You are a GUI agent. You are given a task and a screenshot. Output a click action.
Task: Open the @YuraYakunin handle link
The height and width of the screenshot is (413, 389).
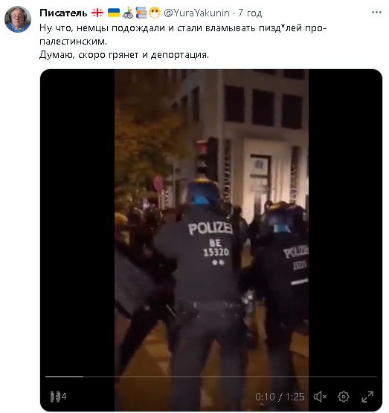pyautogui.click(x=196, y=13)
